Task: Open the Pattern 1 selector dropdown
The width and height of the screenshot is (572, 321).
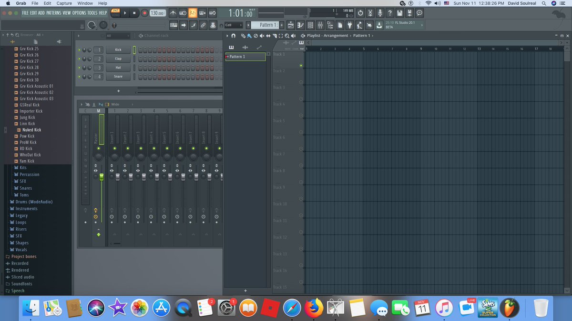Action: (x=265, y=25)
